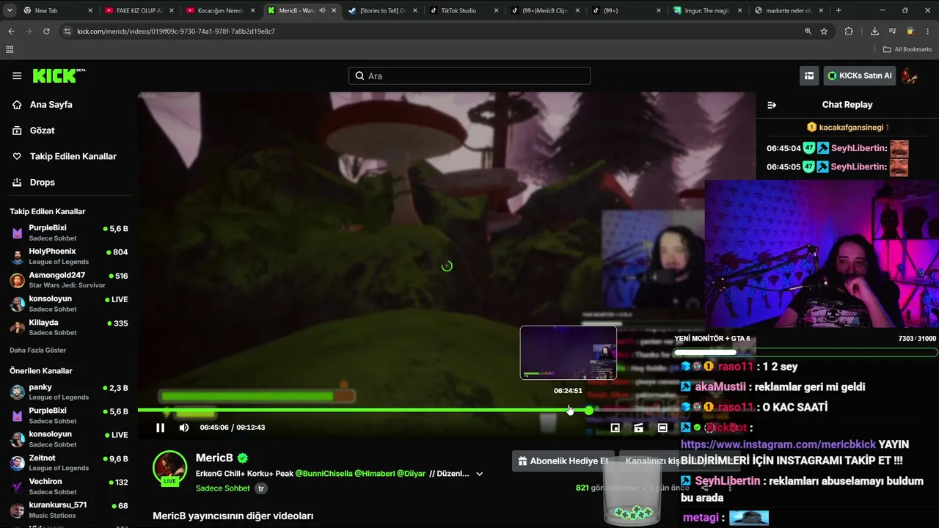
Task: Click the green video progress bar handle
Action: tap(588, 410)
